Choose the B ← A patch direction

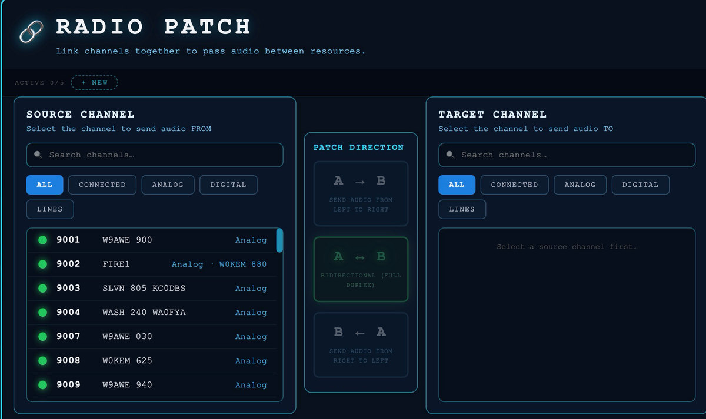tap(361, 345)
